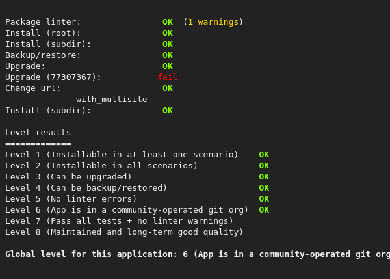Click 'Package linter:' label

click(x=44, y=22)
